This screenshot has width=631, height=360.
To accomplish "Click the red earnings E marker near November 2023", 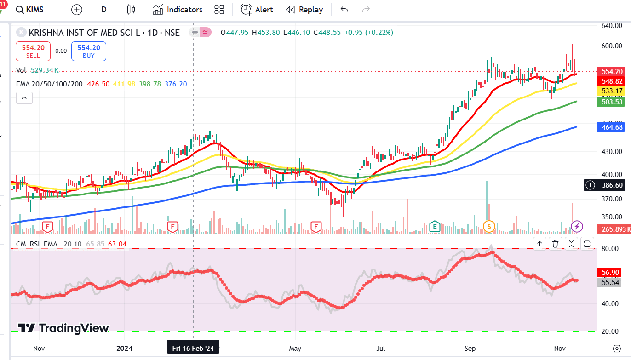I will (47, 226).
